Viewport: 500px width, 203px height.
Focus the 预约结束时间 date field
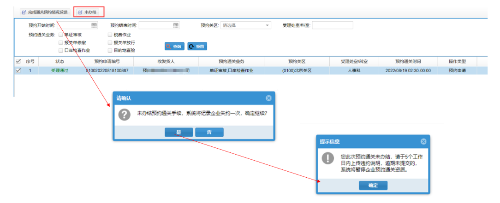[x=159, y=25]
